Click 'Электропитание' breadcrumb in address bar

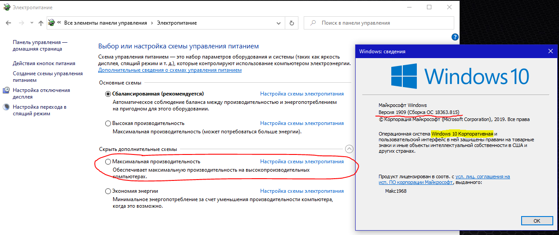click(x=177, y=23)
